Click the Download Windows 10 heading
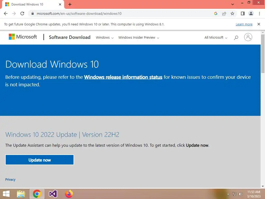 click(x=52, y=64)
